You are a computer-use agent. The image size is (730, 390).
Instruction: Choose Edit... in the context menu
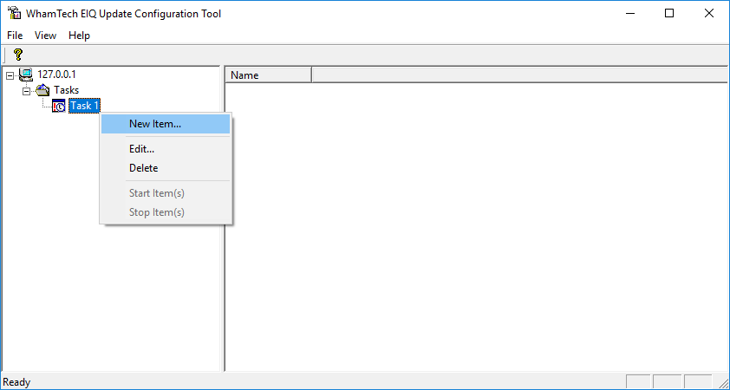pos(166,149)
